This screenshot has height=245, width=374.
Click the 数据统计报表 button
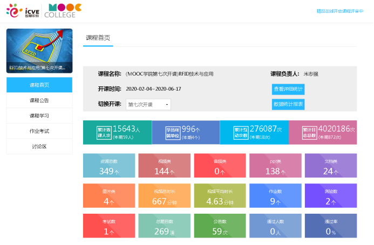pyautogui.click(x=288, y=104)
